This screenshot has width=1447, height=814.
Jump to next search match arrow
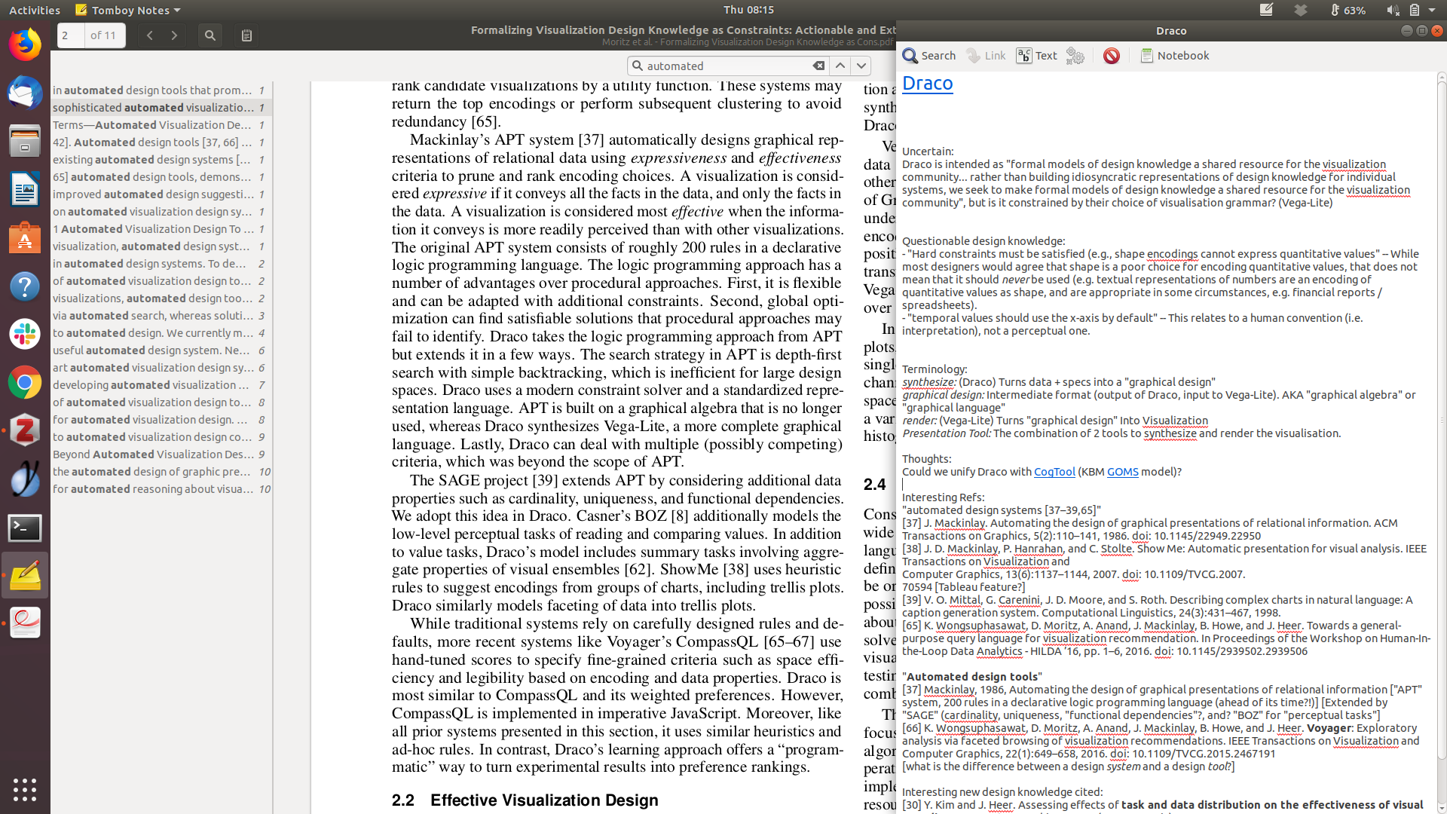(x=861, y=66)
